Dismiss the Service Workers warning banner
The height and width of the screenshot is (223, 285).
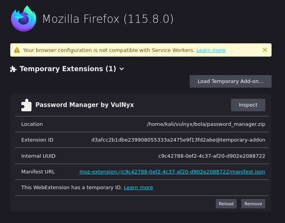pyautogui.click(x=265, y=50)
